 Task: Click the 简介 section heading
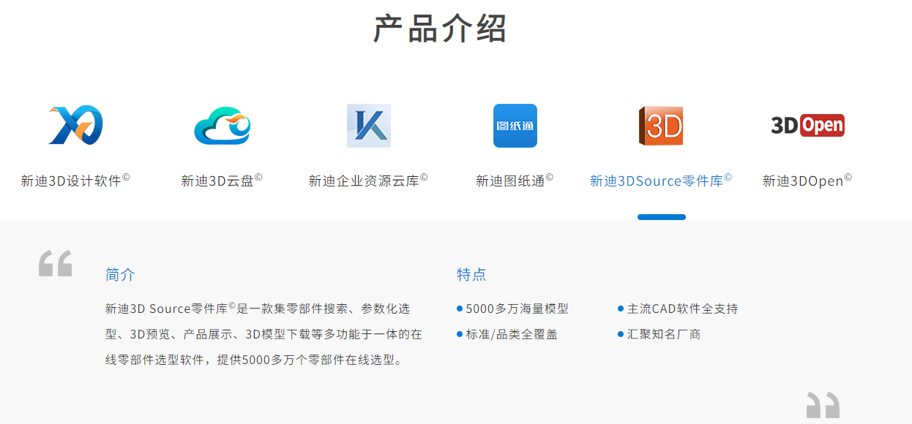click(120, 275)
